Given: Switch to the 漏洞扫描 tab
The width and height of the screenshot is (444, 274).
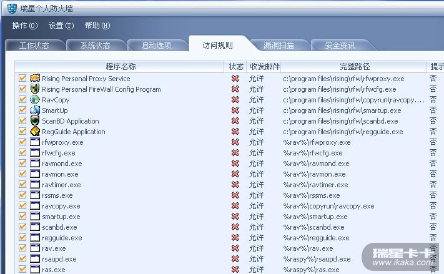Looking at the screenshot, I should coord(279,46).
